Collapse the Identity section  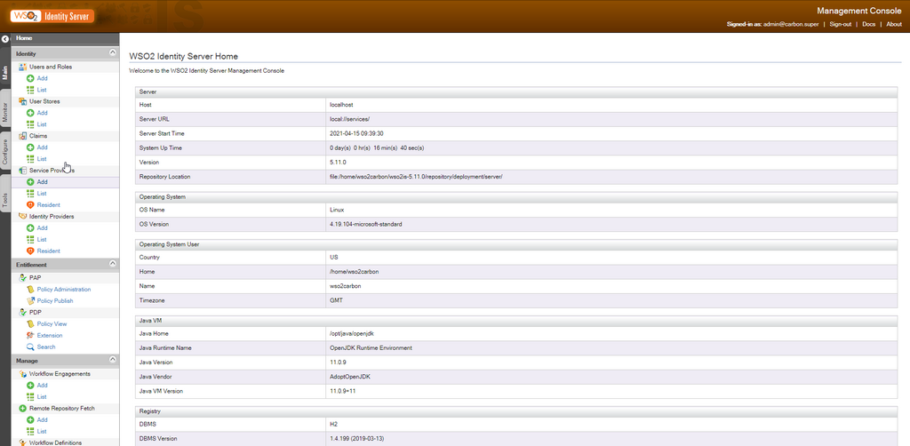(112, 53)
